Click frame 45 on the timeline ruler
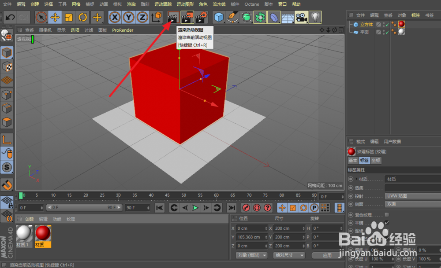 click(167, 196)
